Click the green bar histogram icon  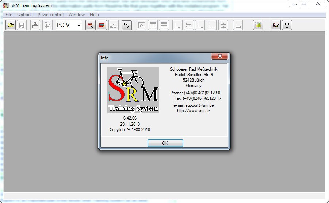[x=258, y=26]
